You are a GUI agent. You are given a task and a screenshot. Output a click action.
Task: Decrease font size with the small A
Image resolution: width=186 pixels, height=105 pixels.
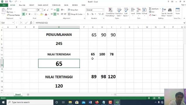click(48, 10)
